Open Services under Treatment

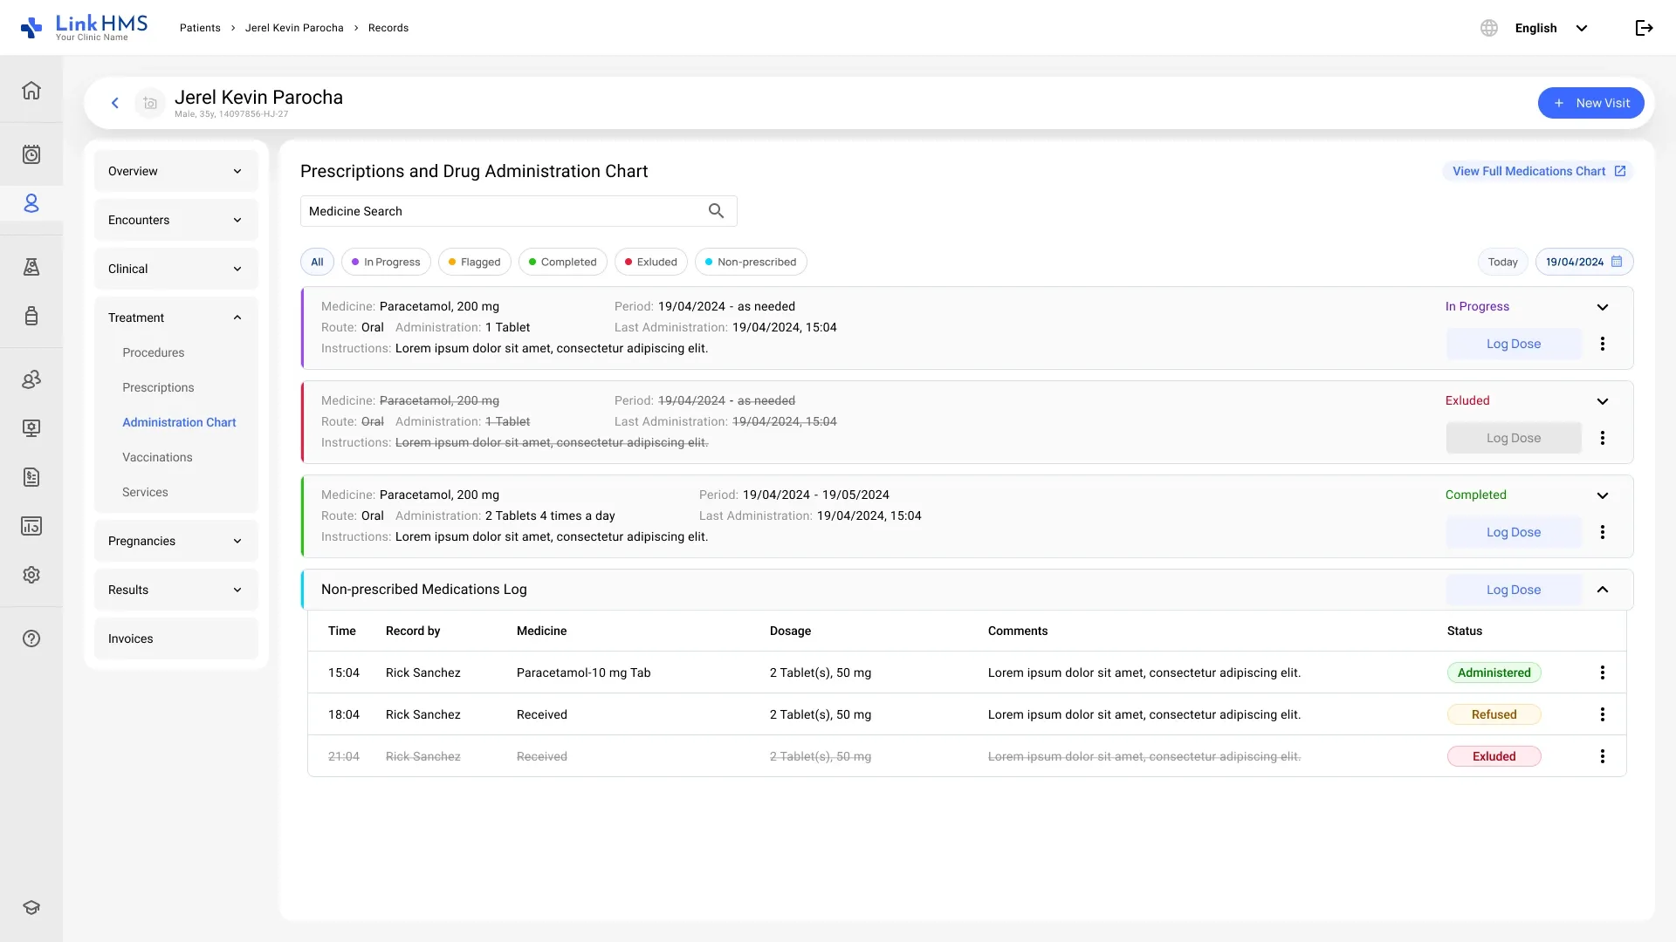pyautogui.click(x=145, y=492)
